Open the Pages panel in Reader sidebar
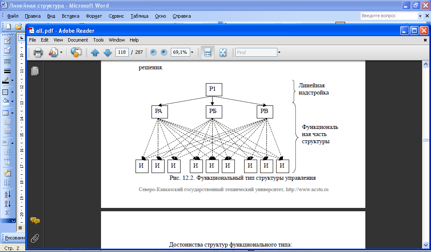Viewport: 431px width, 252px height. (x=35, y=71)
